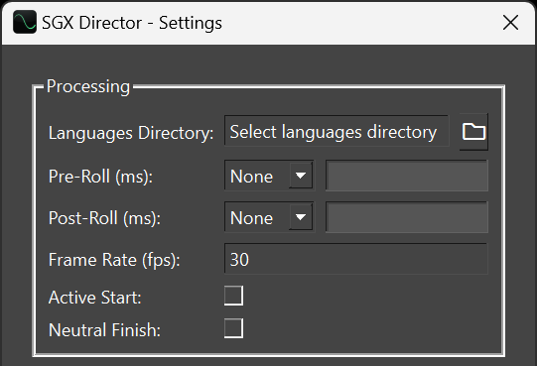Click the Languages Directory label
This screenshot has height=366, width=537.
pos(131,133)
